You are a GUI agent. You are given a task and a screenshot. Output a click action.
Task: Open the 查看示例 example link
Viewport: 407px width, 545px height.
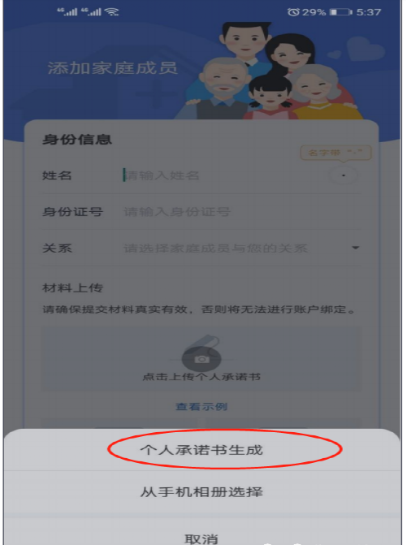click(201, 406)
